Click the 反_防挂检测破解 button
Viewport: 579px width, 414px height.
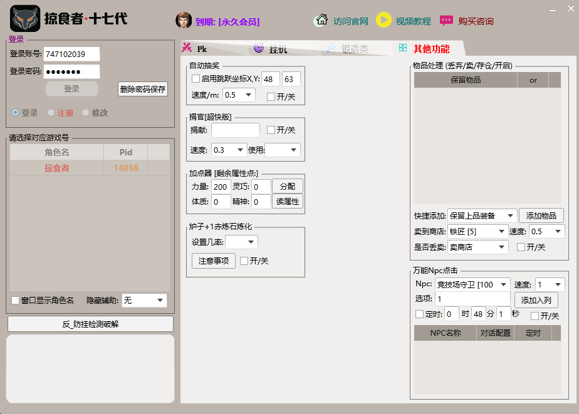90,324
